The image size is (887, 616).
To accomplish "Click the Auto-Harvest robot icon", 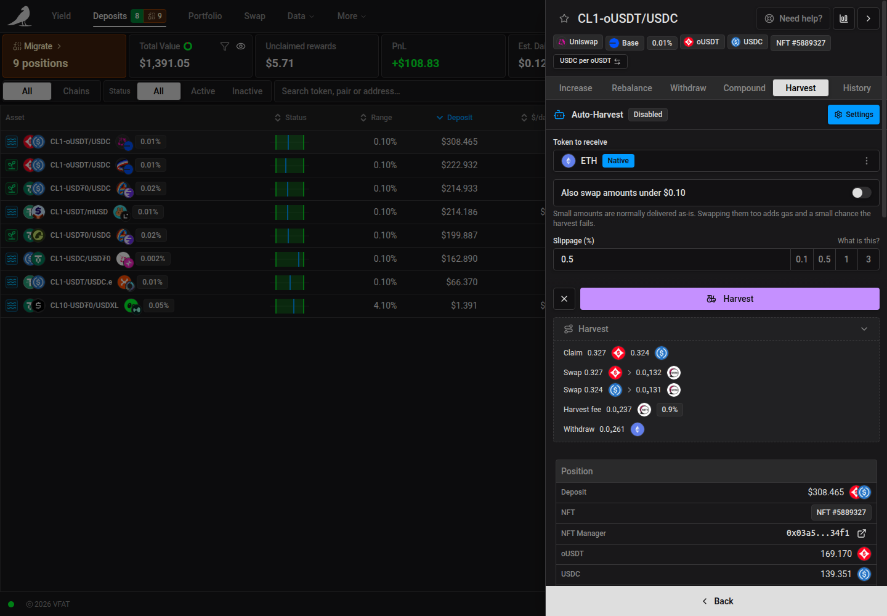I will coord(559,115).
